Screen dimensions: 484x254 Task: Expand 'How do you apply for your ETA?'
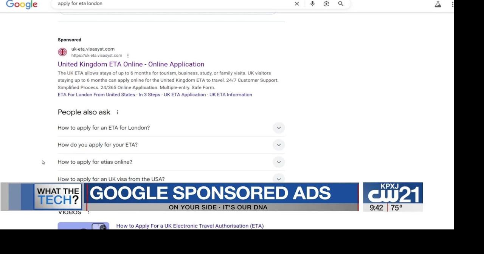279,145
